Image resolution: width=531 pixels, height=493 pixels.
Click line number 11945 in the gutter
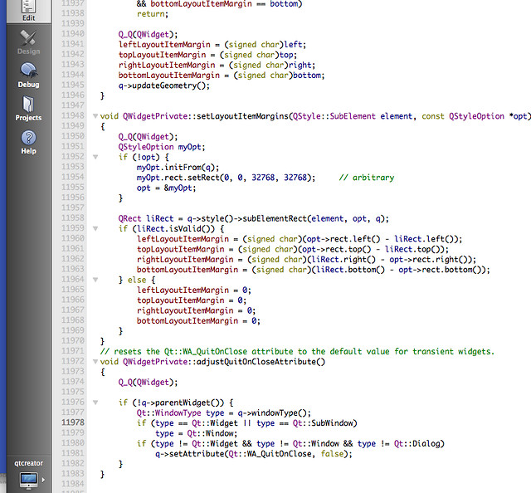pos(73,85)
